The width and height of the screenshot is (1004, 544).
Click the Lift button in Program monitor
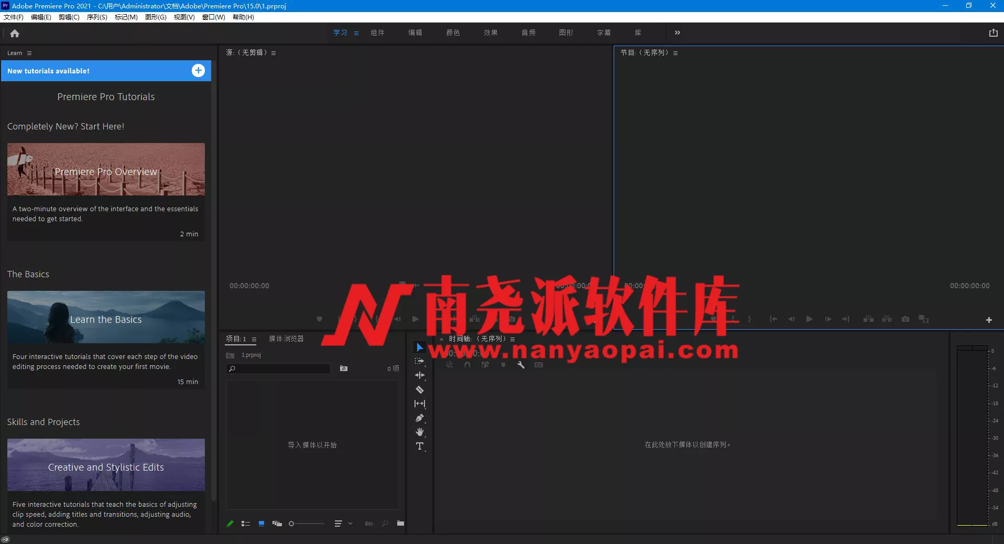tap(868, 319)
